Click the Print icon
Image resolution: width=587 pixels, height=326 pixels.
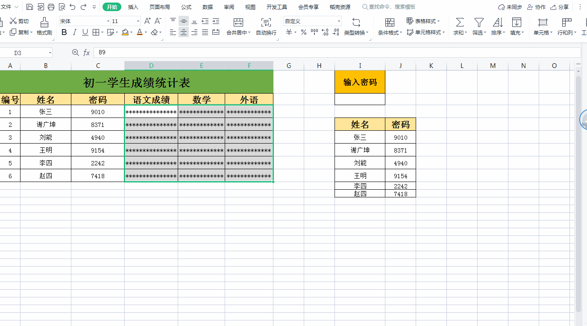pyautogui.click(x=51, y=7)
